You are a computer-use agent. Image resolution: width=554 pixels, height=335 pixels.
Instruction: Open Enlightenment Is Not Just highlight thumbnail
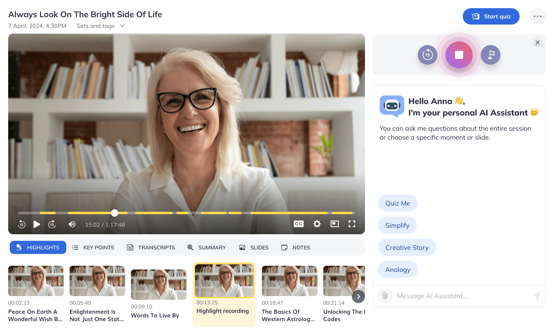coord(97,281)
